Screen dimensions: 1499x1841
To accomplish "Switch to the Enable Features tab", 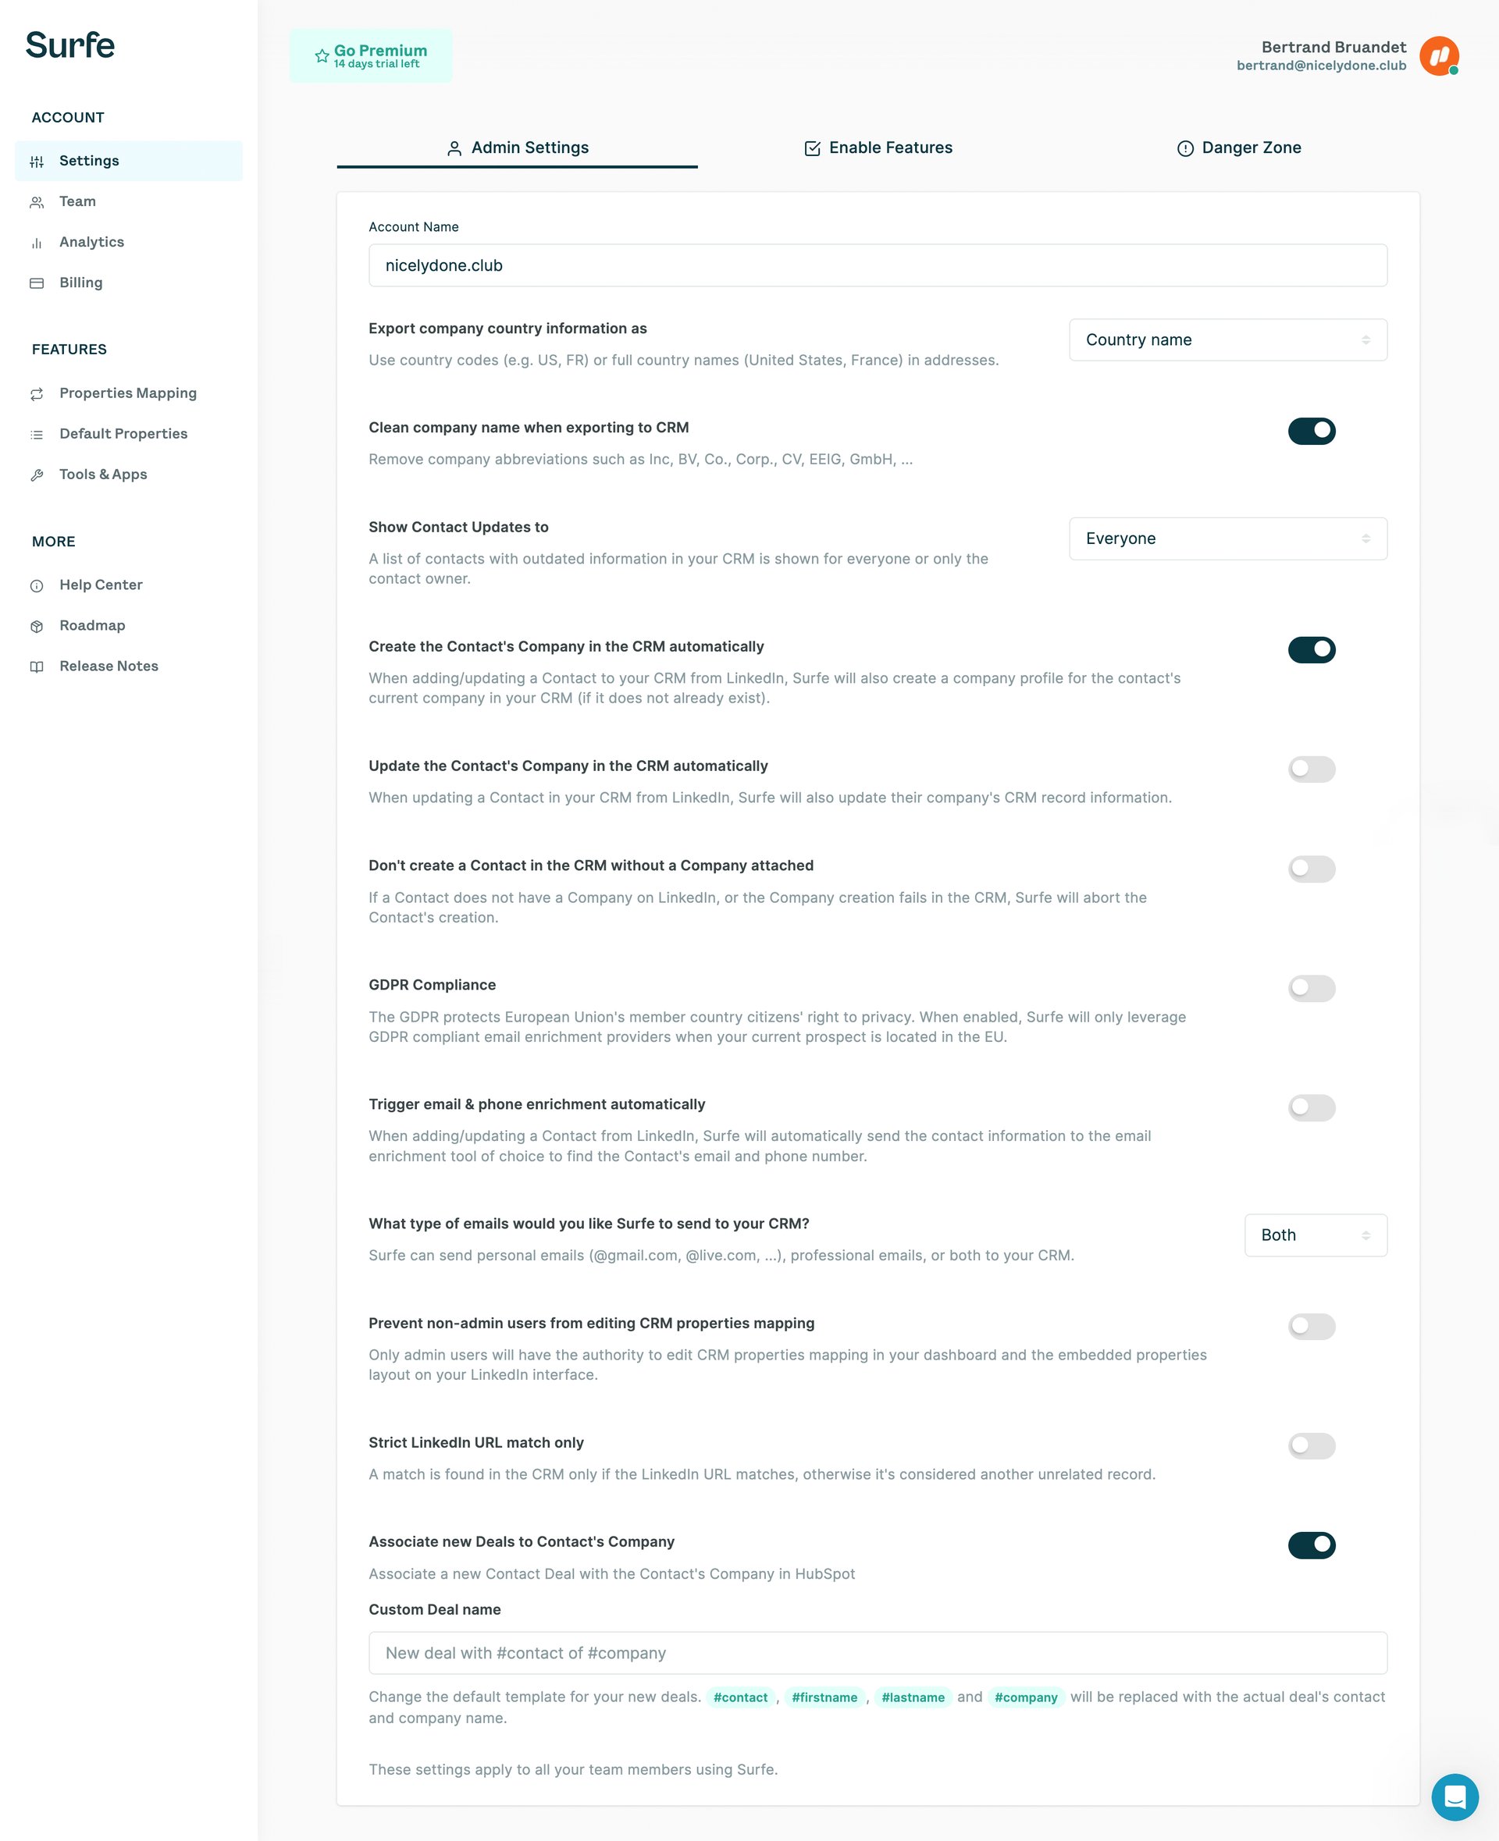I will pos(877,147).
